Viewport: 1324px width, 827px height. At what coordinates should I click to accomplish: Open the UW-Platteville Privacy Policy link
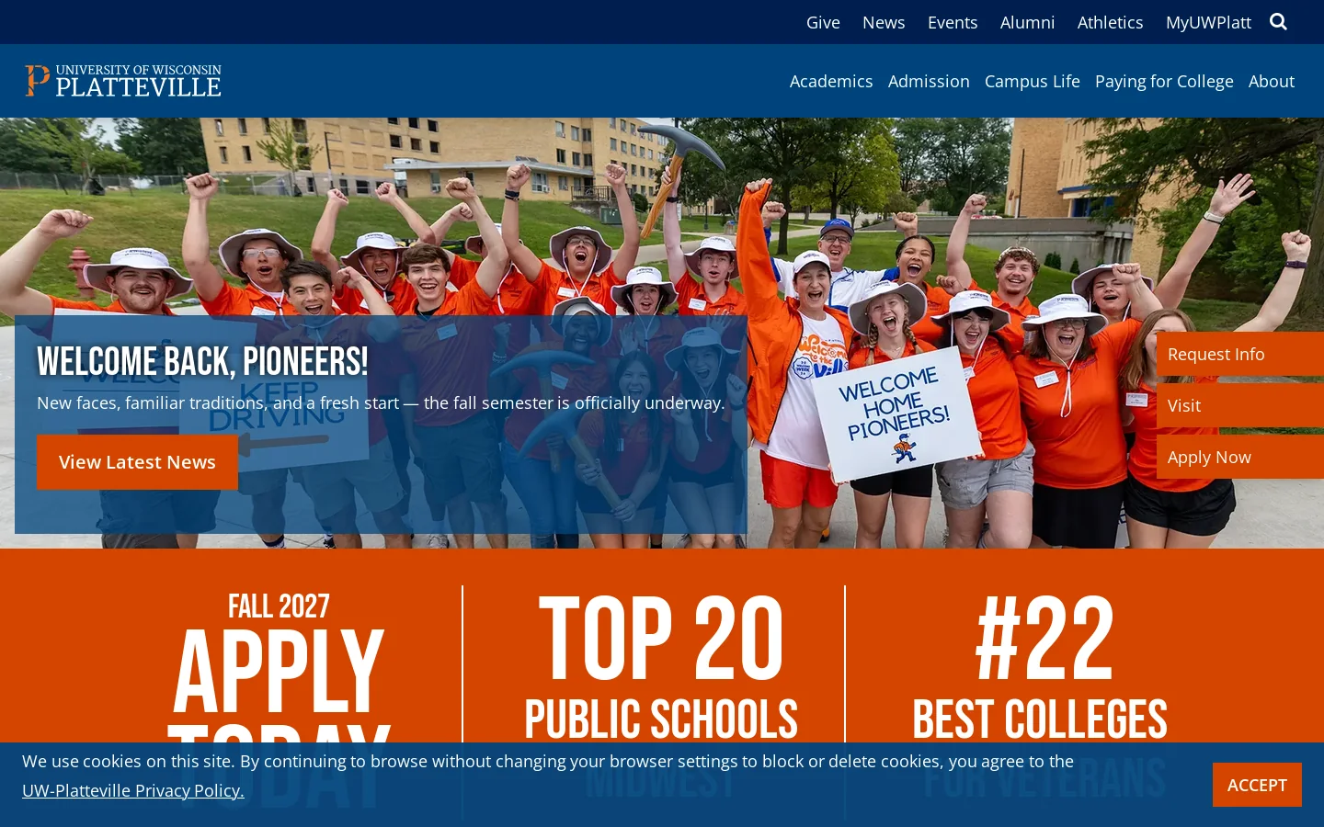tap(133, 790)
